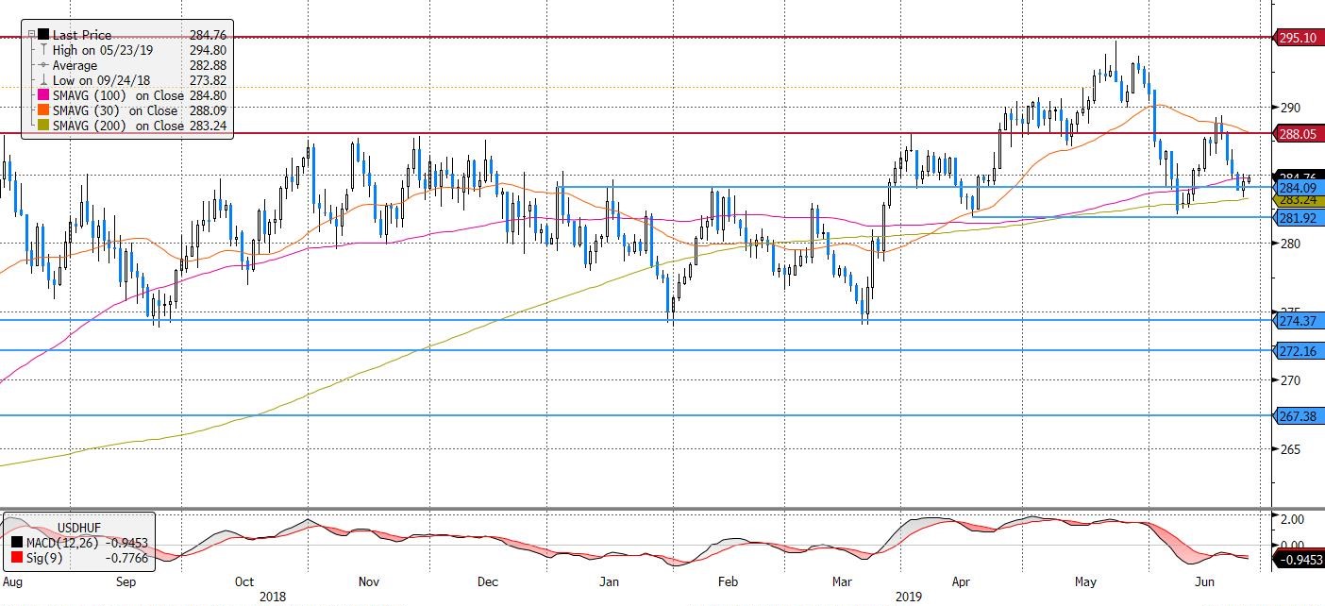The height and width of the screenshot is (606, 1325).
Task: Click the 'Last Price' legend label
Action: click(x=81, y=35)
